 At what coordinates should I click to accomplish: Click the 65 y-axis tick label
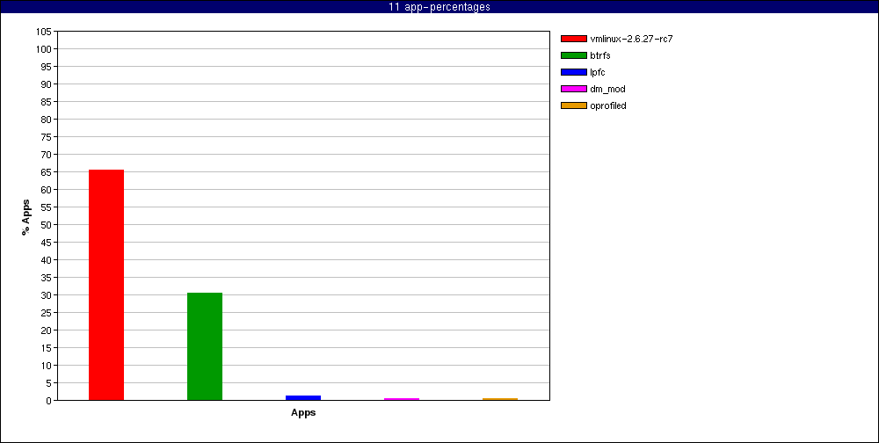(47, 172)
